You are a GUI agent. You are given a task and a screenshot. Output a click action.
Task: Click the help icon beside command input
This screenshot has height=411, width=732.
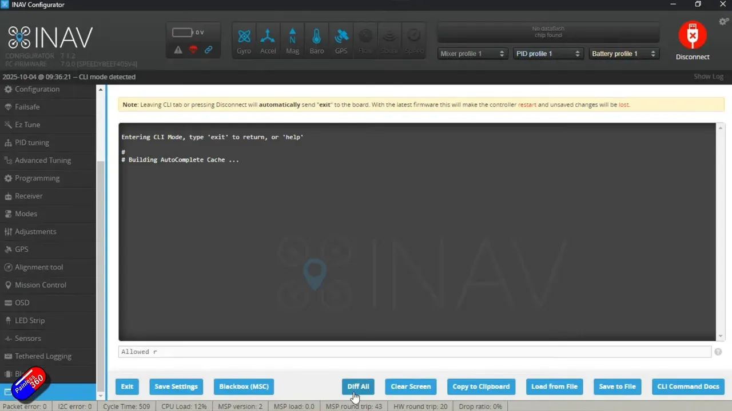[718, 352]
